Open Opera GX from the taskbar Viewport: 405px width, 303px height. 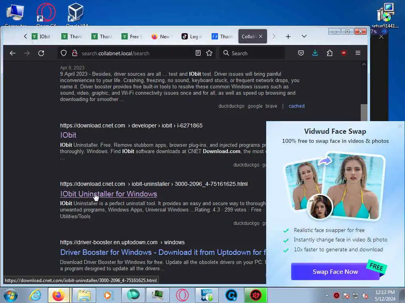coord(182,295)
